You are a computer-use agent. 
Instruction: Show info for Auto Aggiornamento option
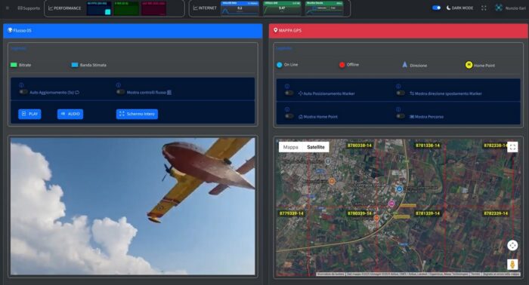click(x=21, y=85)
